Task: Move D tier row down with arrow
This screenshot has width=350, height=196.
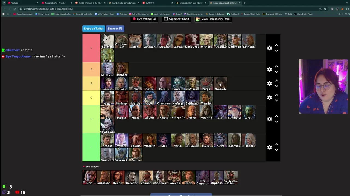Action: (x=276, y=122)
